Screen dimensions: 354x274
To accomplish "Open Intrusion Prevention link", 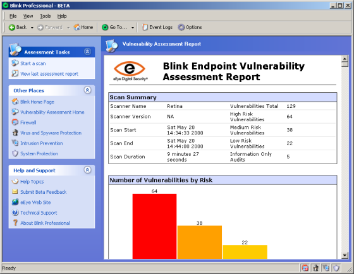I will pos(42,143).
